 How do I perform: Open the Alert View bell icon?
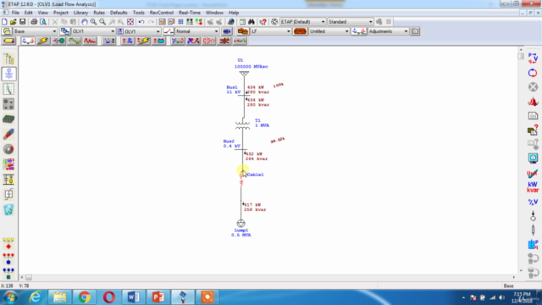[533, 102]
